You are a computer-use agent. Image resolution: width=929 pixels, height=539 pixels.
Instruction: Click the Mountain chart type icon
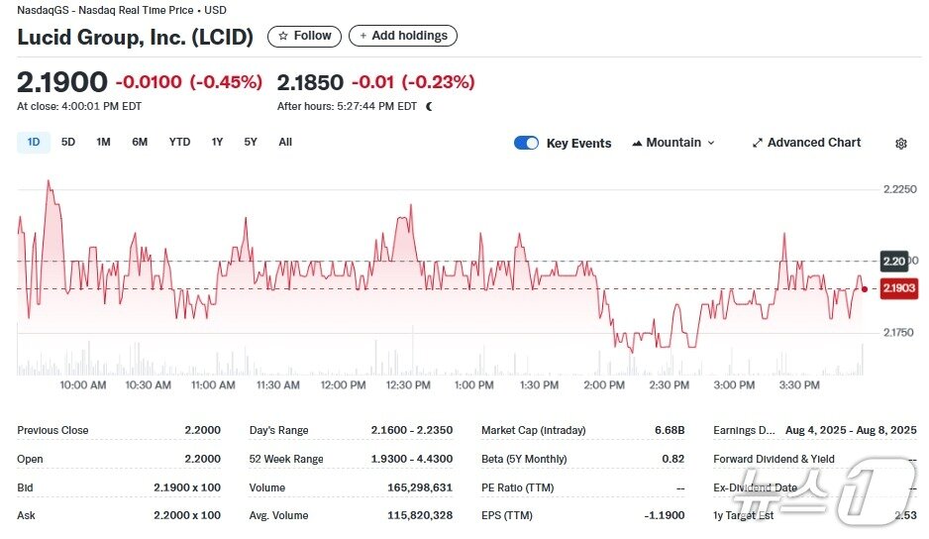click(637, 143)
